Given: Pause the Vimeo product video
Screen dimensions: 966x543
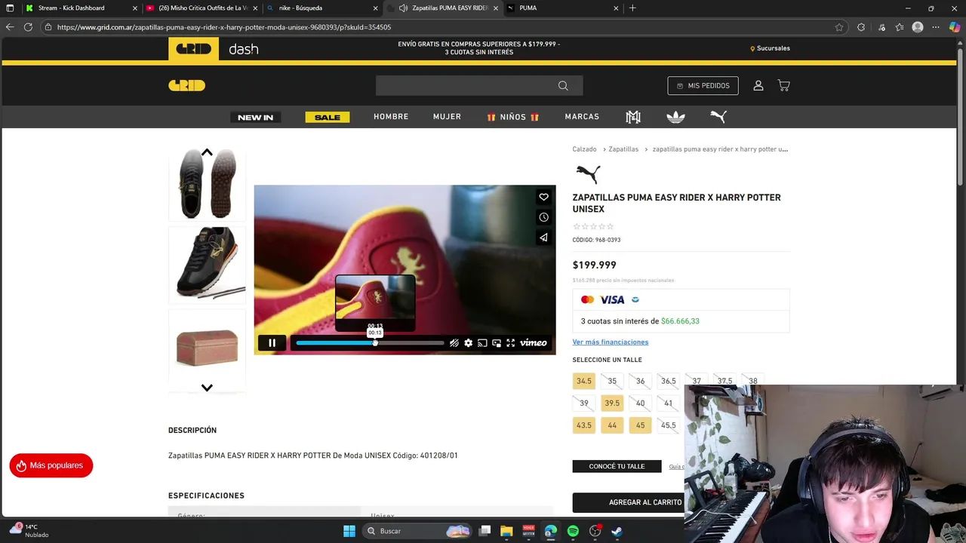Looking at the screenshot, I should coord(272,343).
